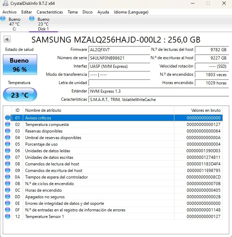Open the Idioma (Language) menu
Viewport: 232px width, 237px height.
coord(131,12)
